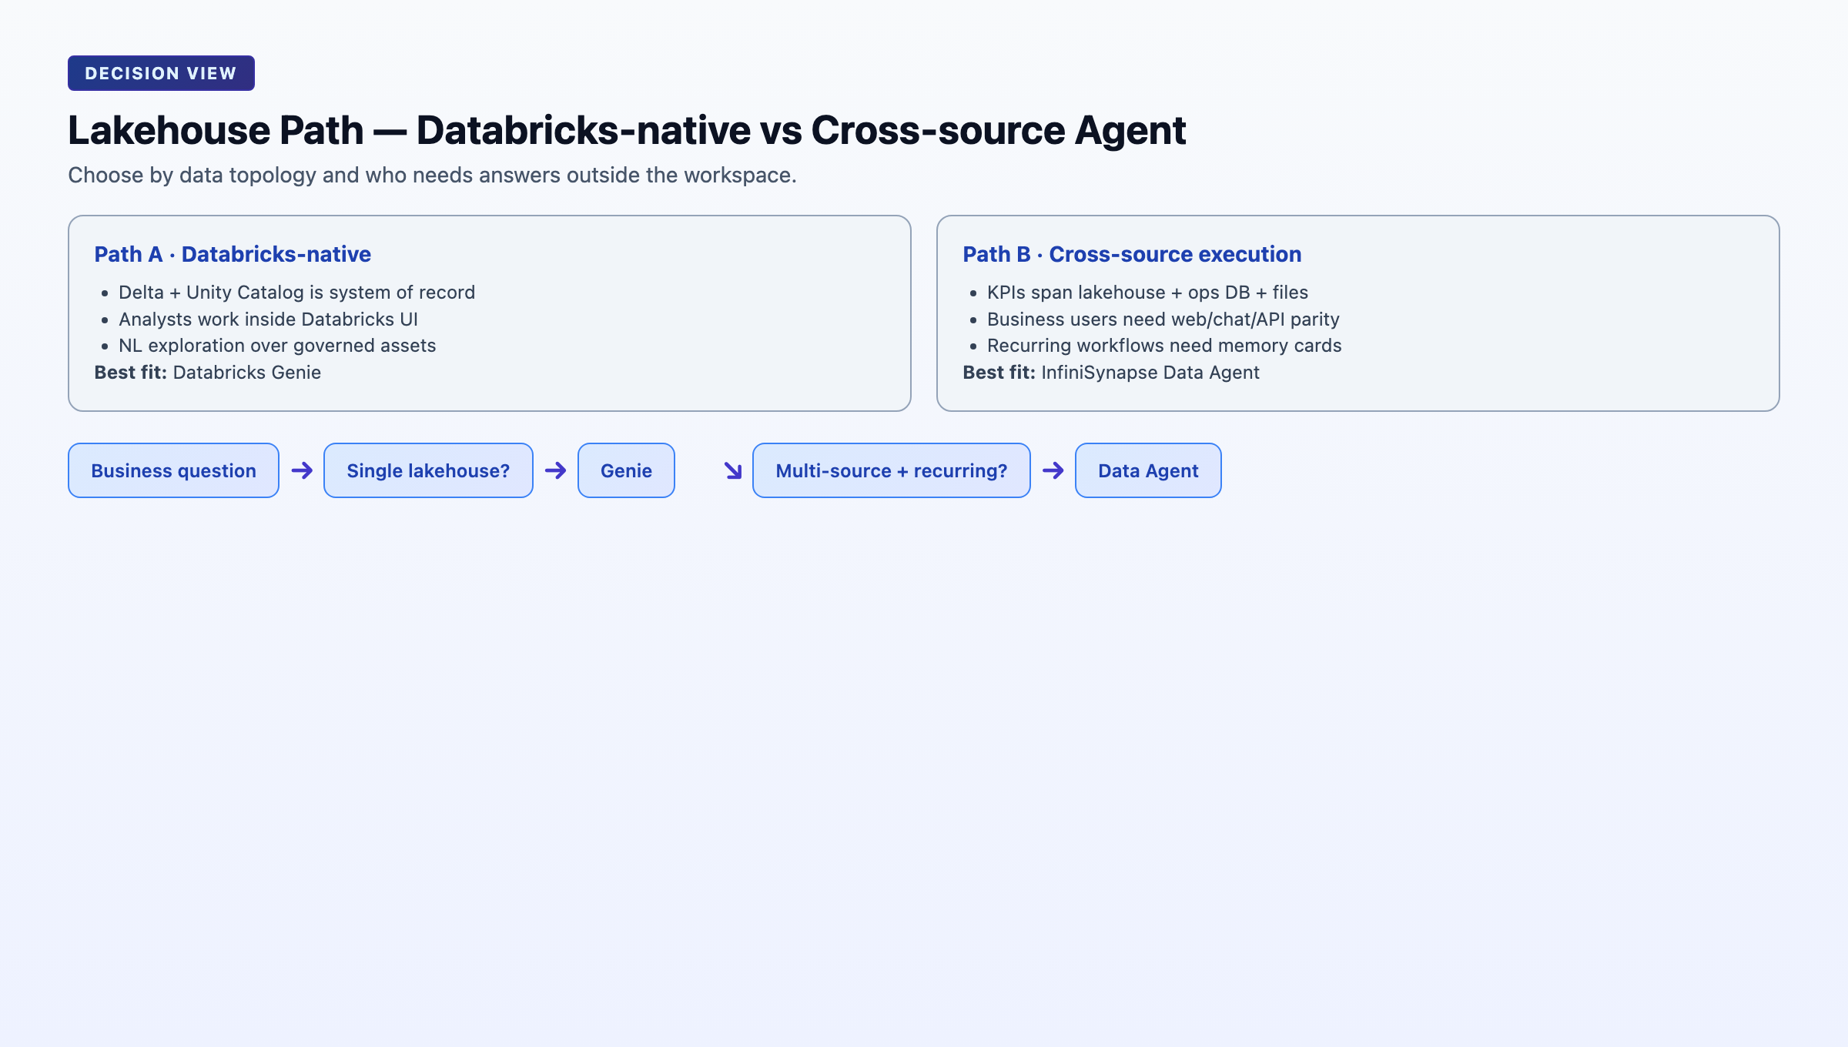
Task: Click arrow between Single lakehouse? and Genie
Action: pyautogui.click(x=555, y=470)
